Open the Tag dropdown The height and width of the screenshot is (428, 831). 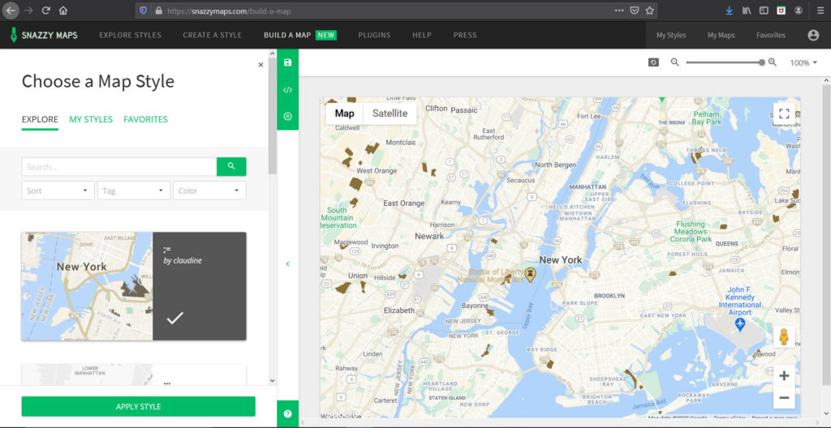click(x=134, y=190)
